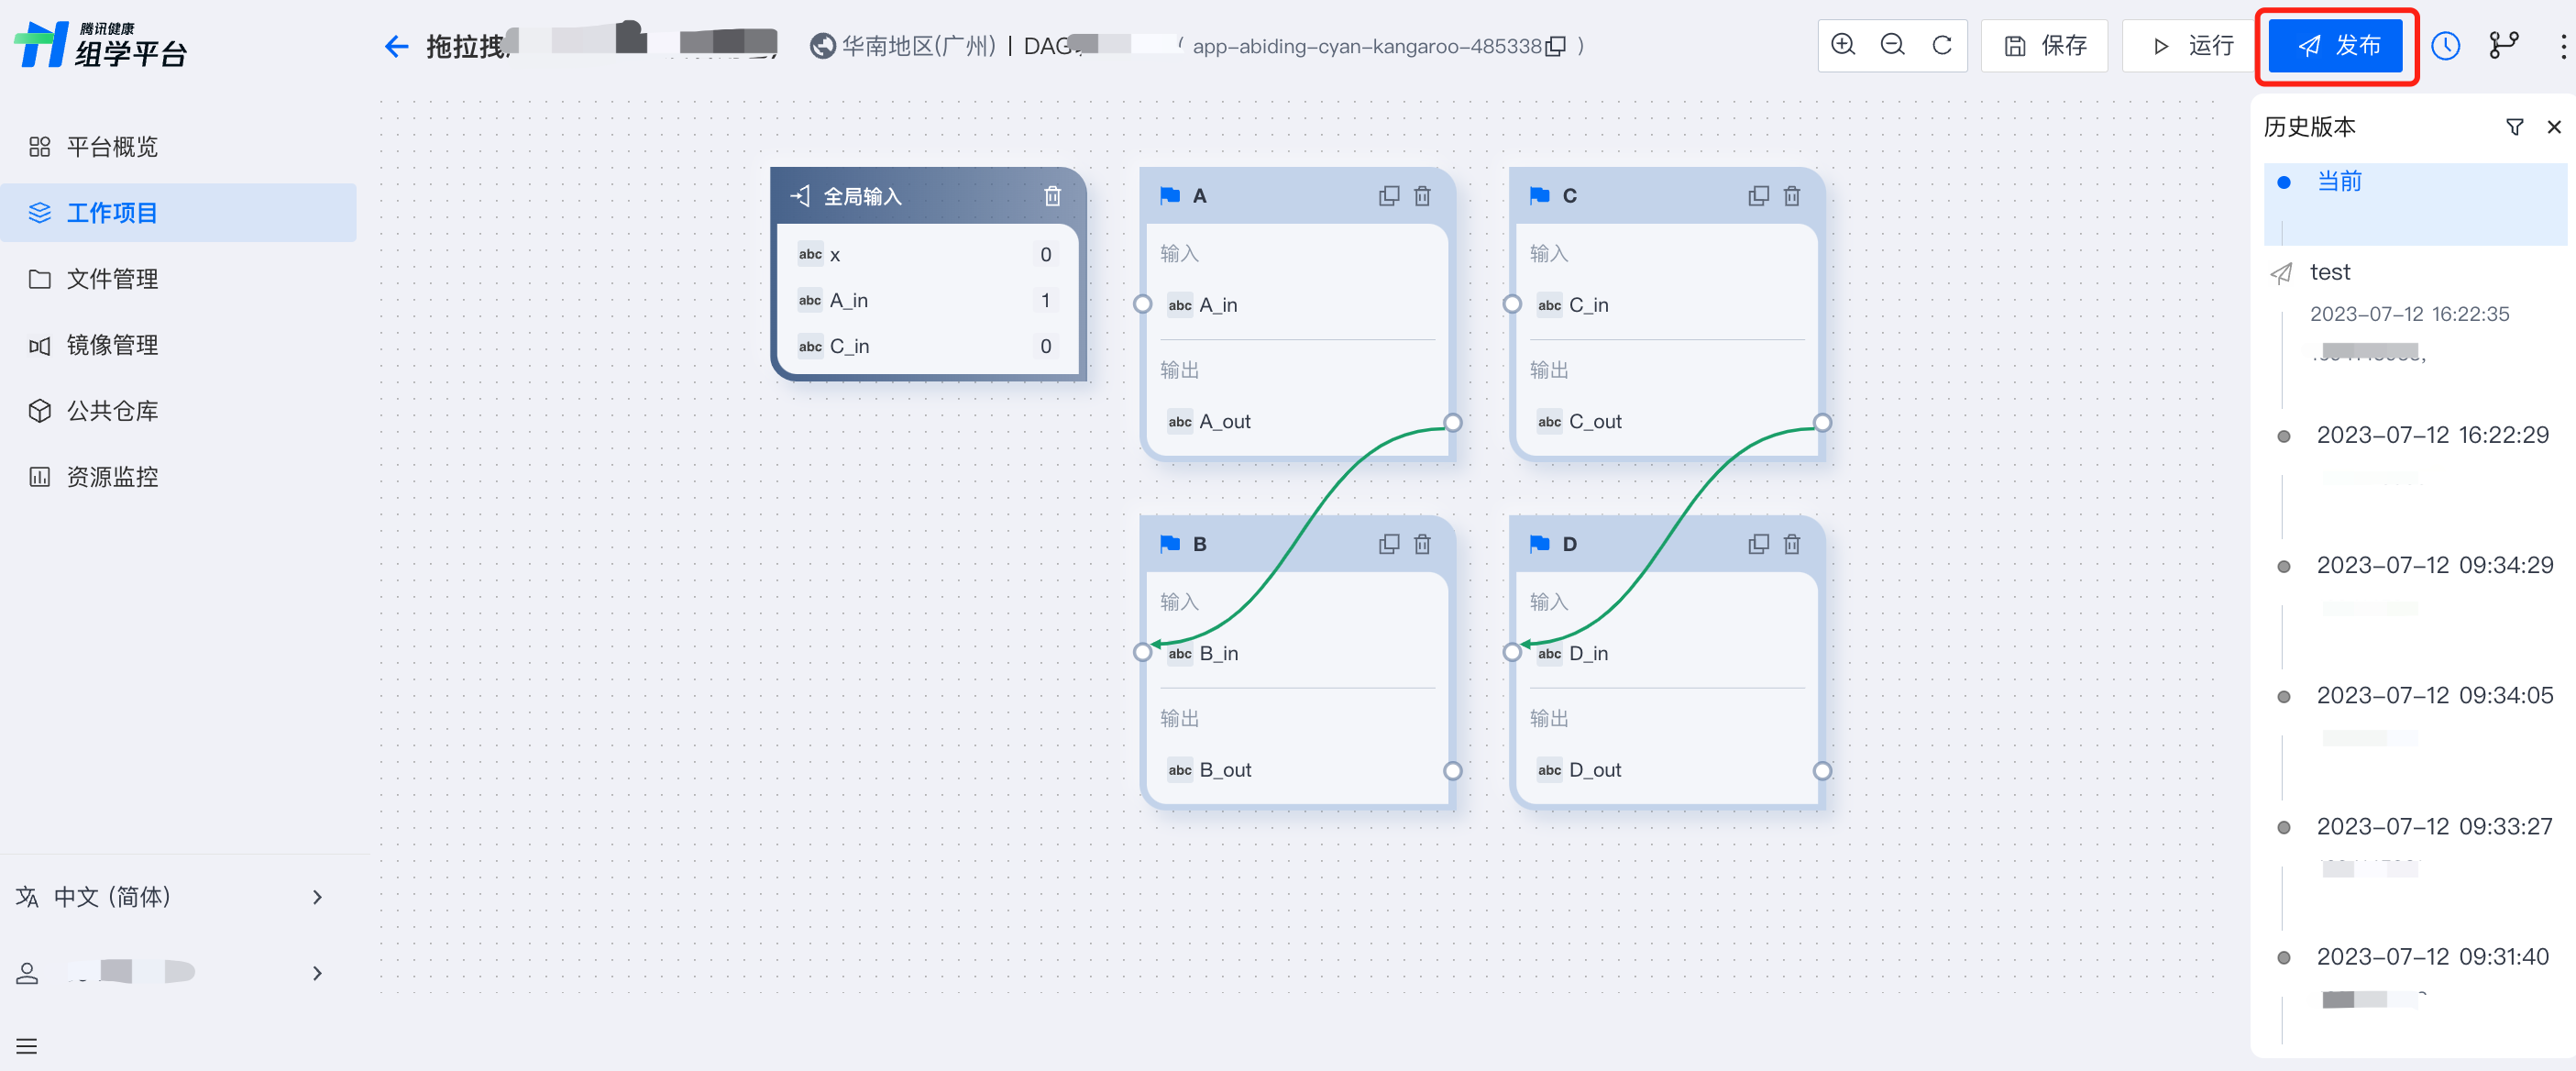Filter the history versions list

[x=2514, y=127]
